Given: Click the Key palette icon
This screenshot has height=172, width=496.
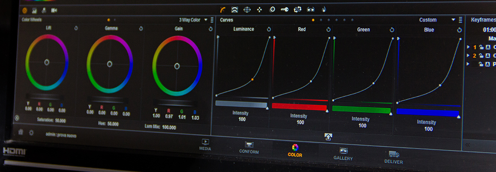Looking at the screenshot, I should (x=285, y=9).
